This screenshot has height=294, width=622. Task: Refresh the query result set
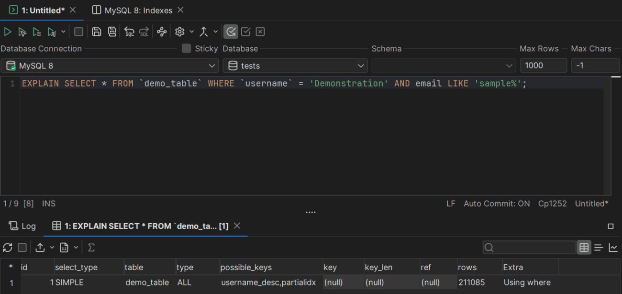click(x=7, y=247)
